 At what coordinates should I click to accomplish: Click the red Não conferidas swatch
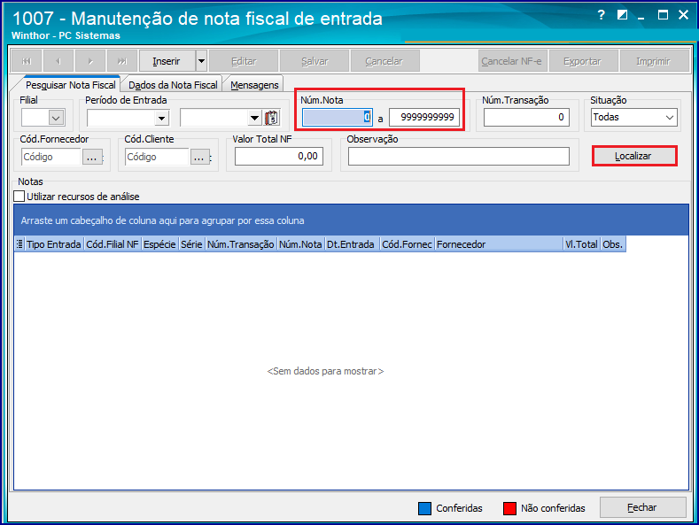pos(509,508)
